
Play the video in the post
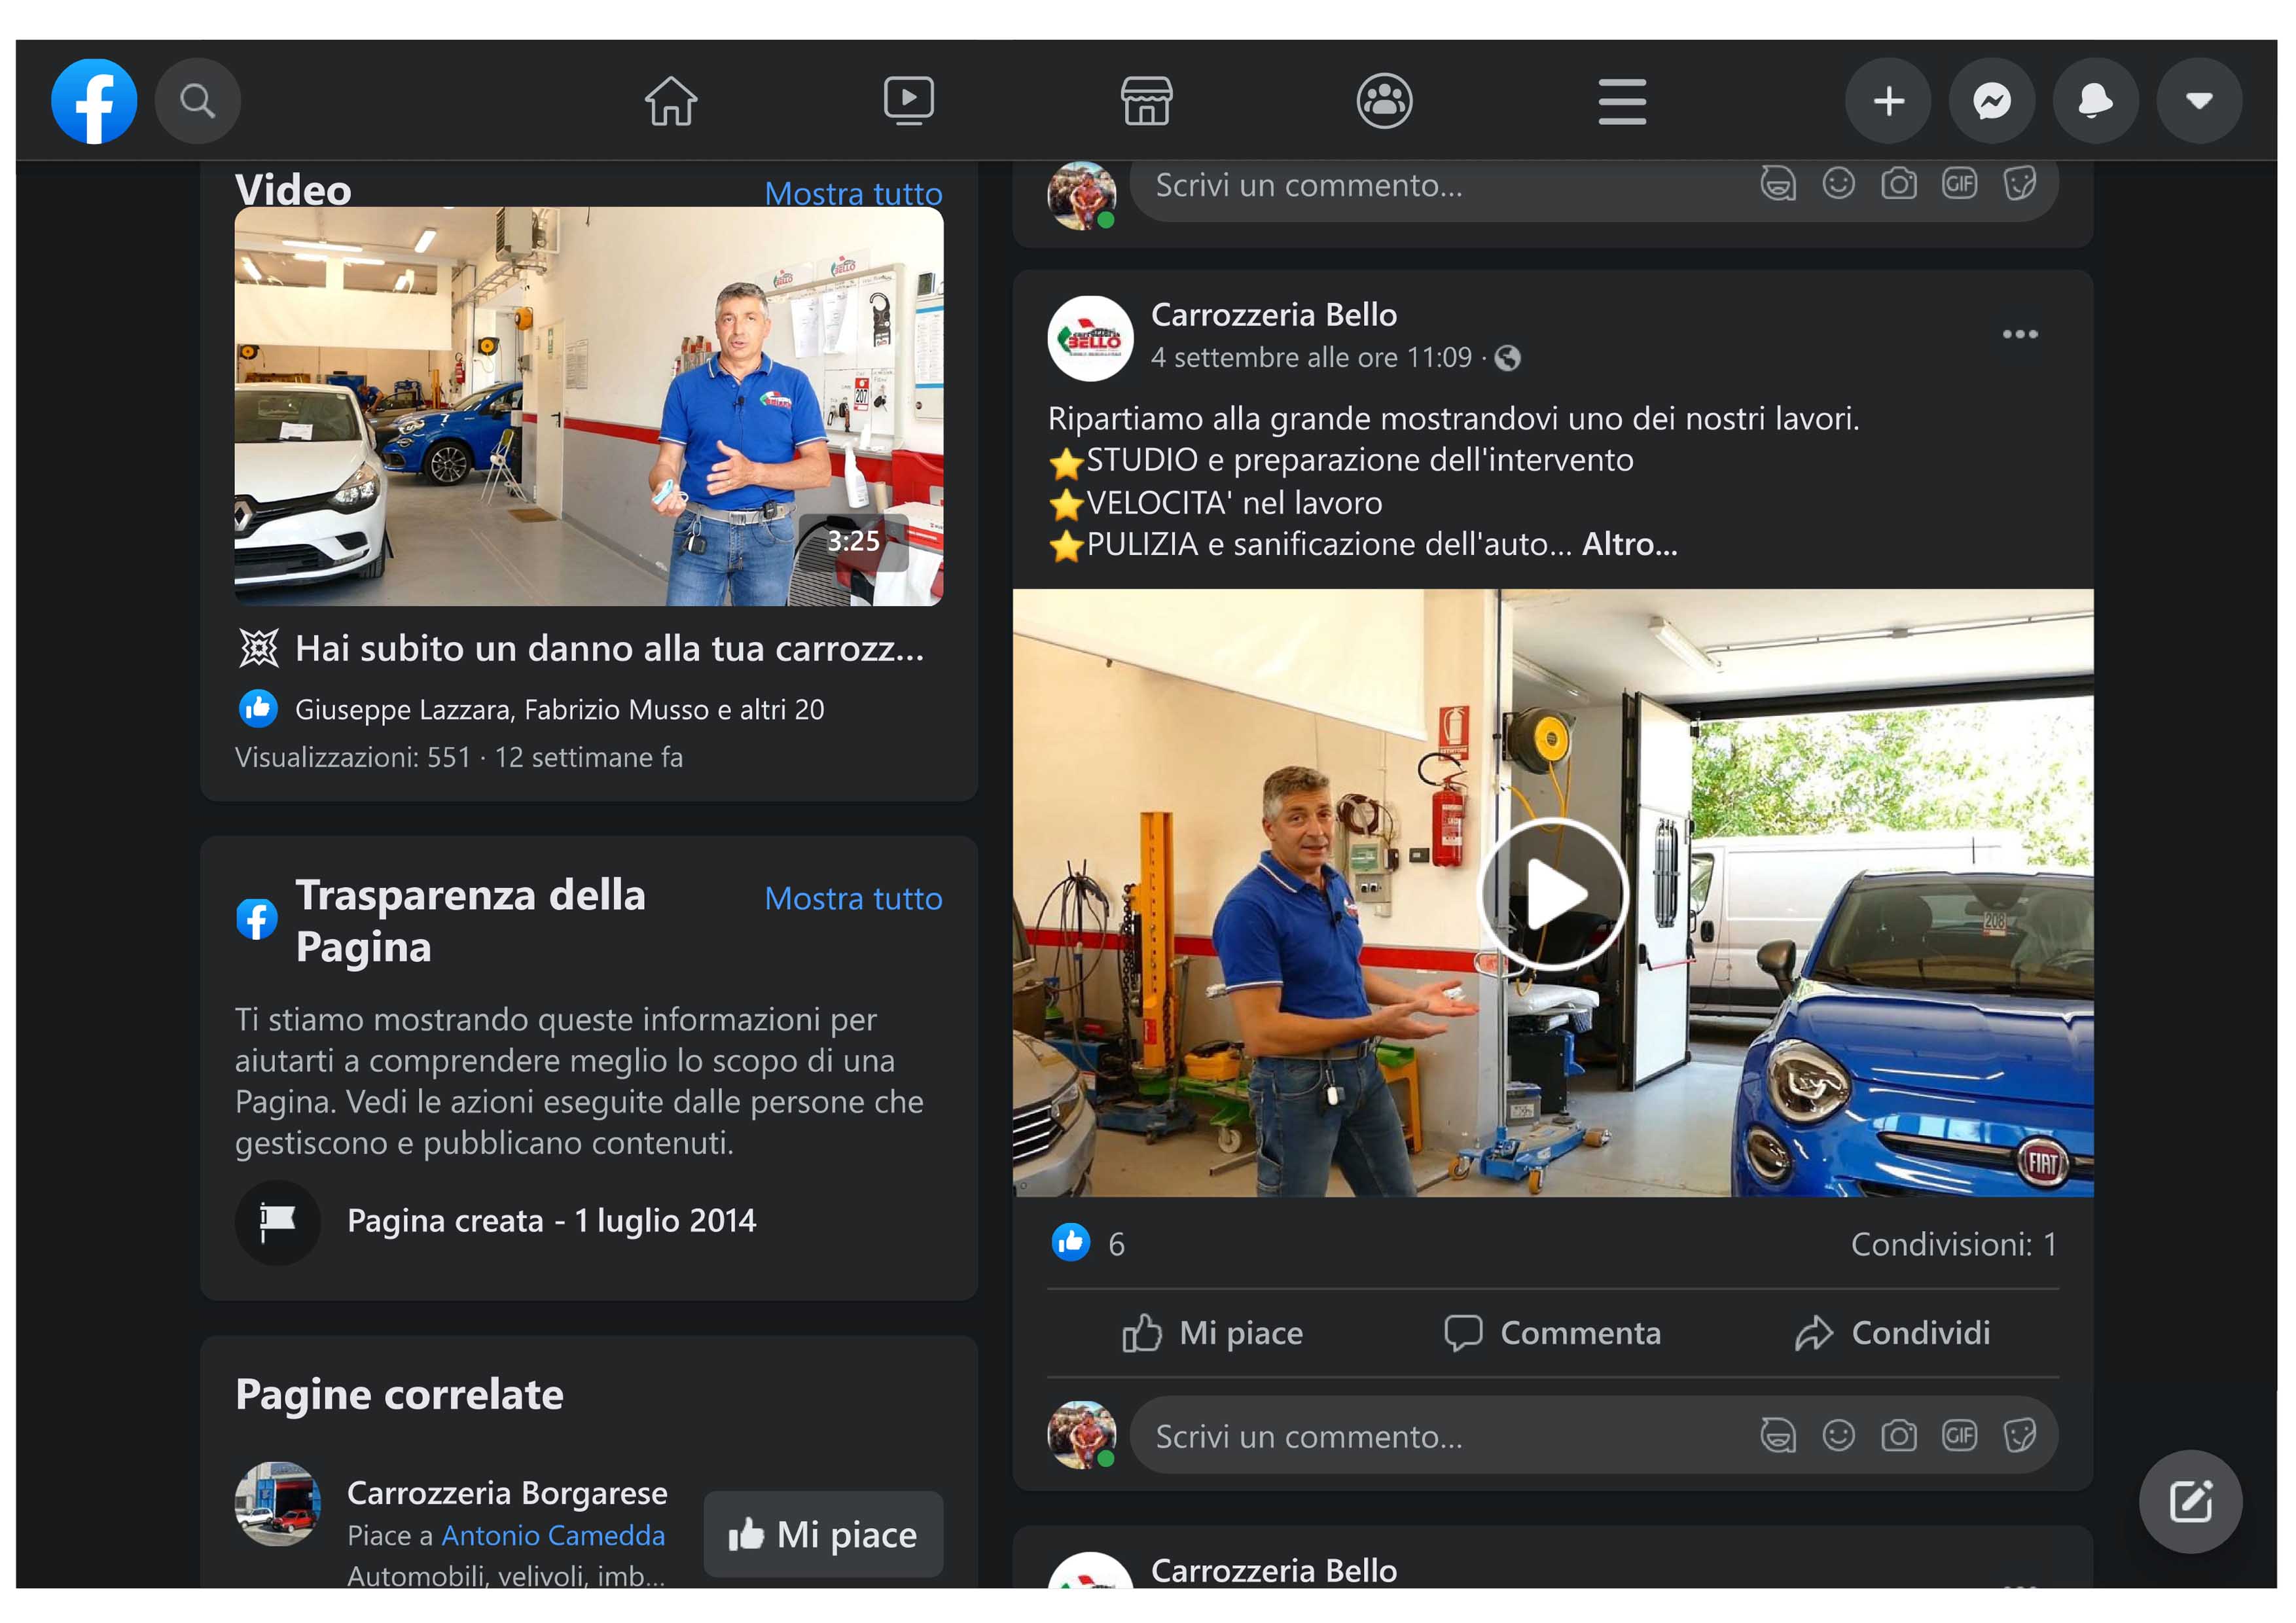1552,893
